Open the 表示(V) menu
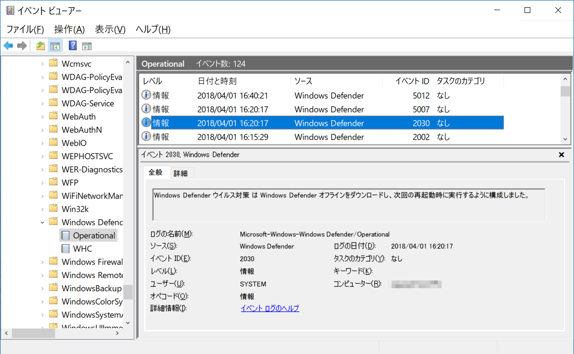This screenshot has height=354, width=574. 110,29
